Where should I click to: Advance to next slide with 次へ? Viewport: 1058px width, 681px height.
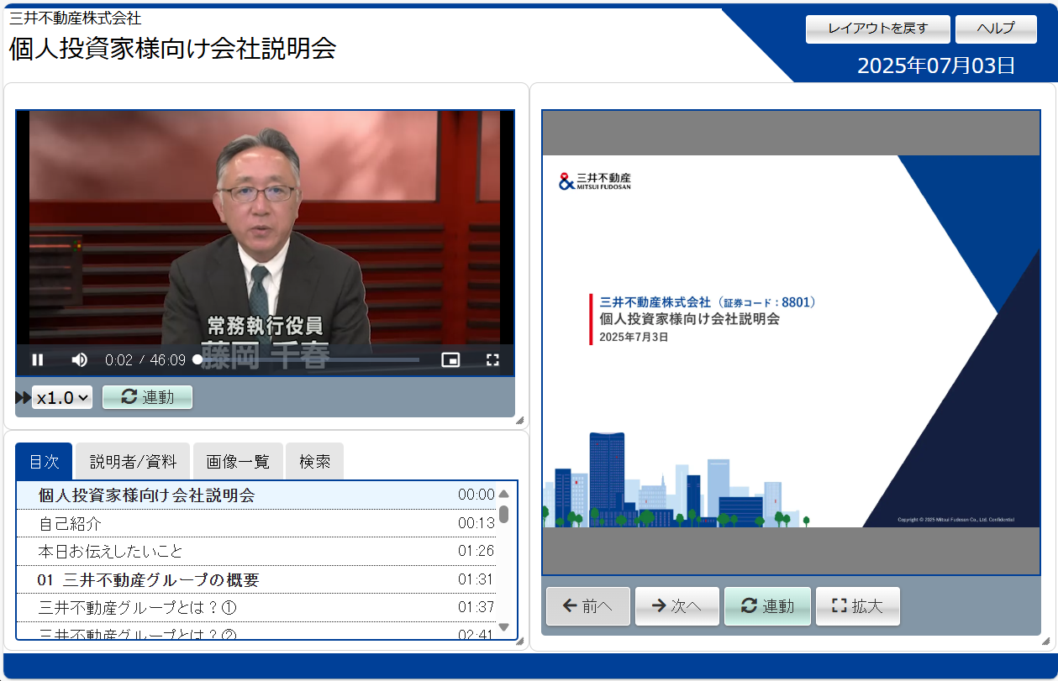(677, 606)
